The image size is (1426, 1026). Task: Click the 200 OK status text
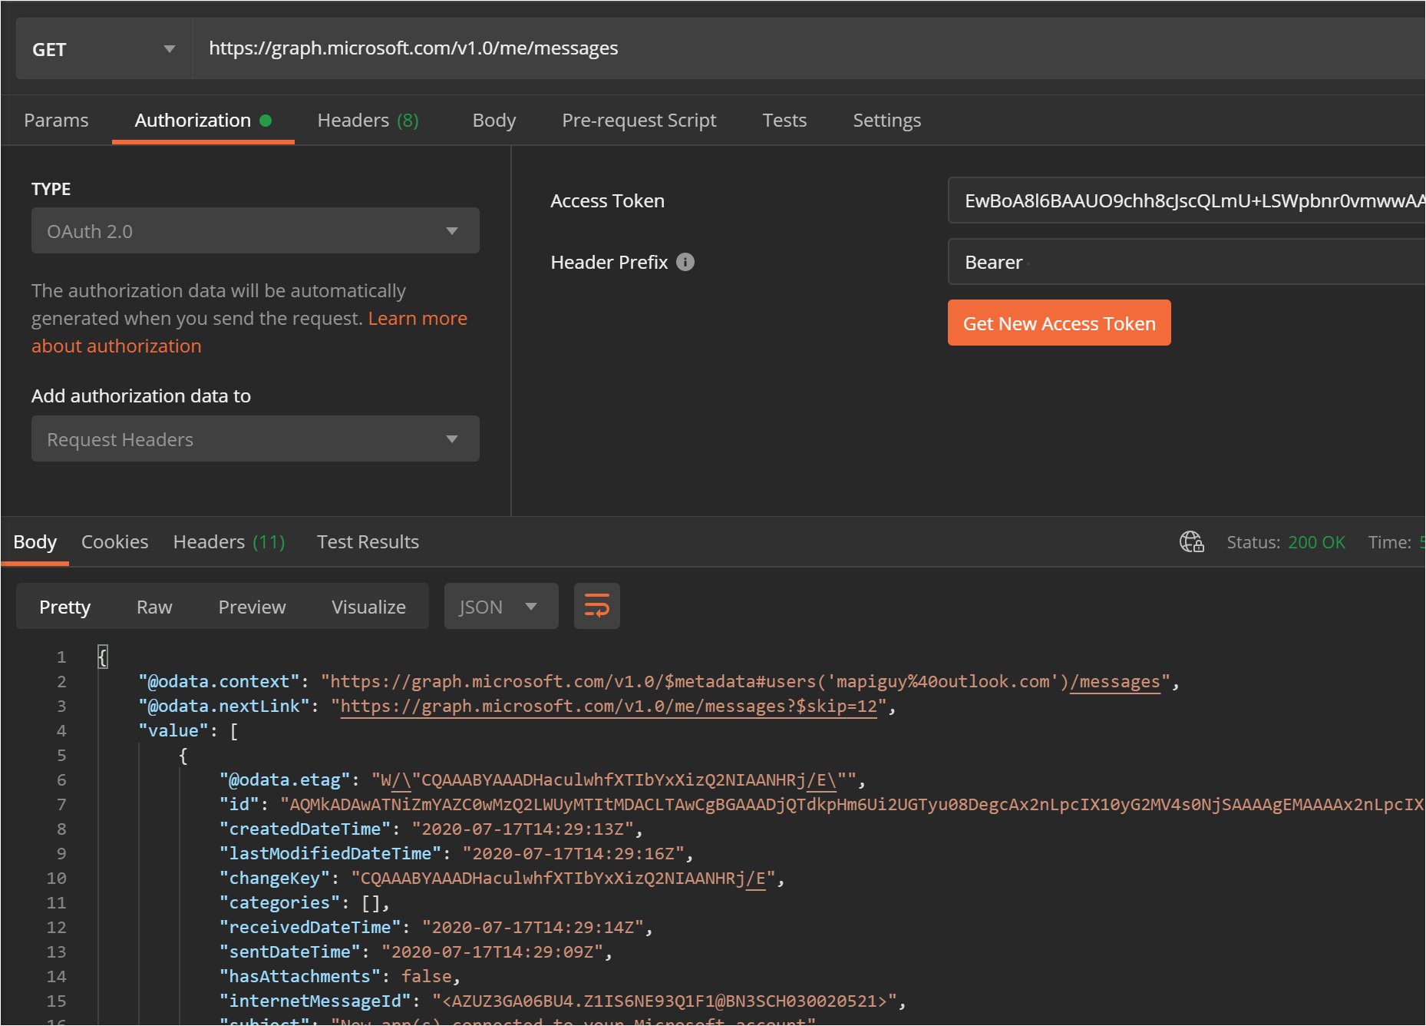click(x=1316, y=542)
